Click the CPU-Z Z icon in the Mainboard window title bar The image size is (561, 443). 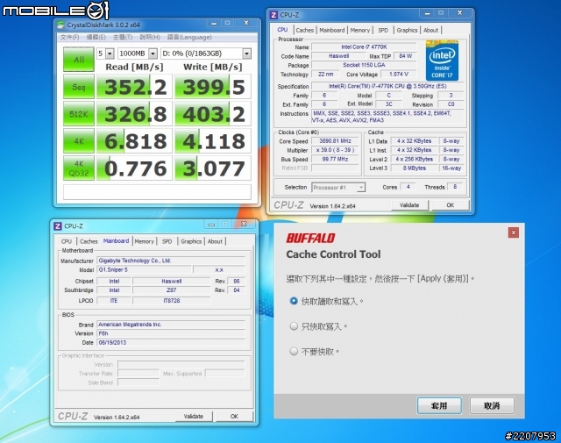[x=57, y=226]
